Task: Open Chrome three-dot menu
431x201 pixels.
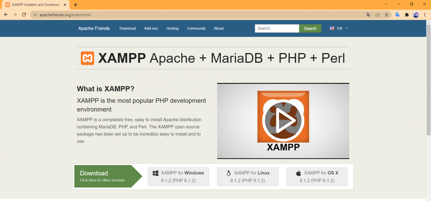Action: click(425, 15)
